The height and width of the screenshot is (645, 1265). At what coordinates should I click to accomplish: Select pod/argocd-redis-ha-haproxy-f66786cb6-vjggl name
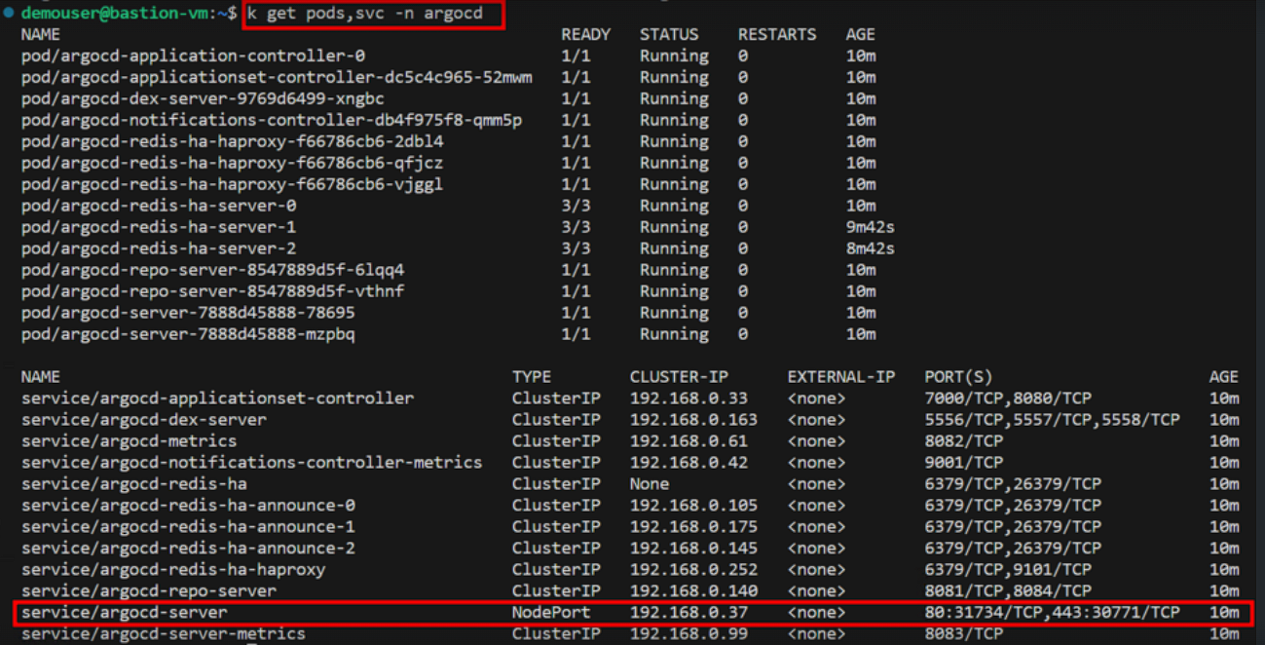click(232, 184)
